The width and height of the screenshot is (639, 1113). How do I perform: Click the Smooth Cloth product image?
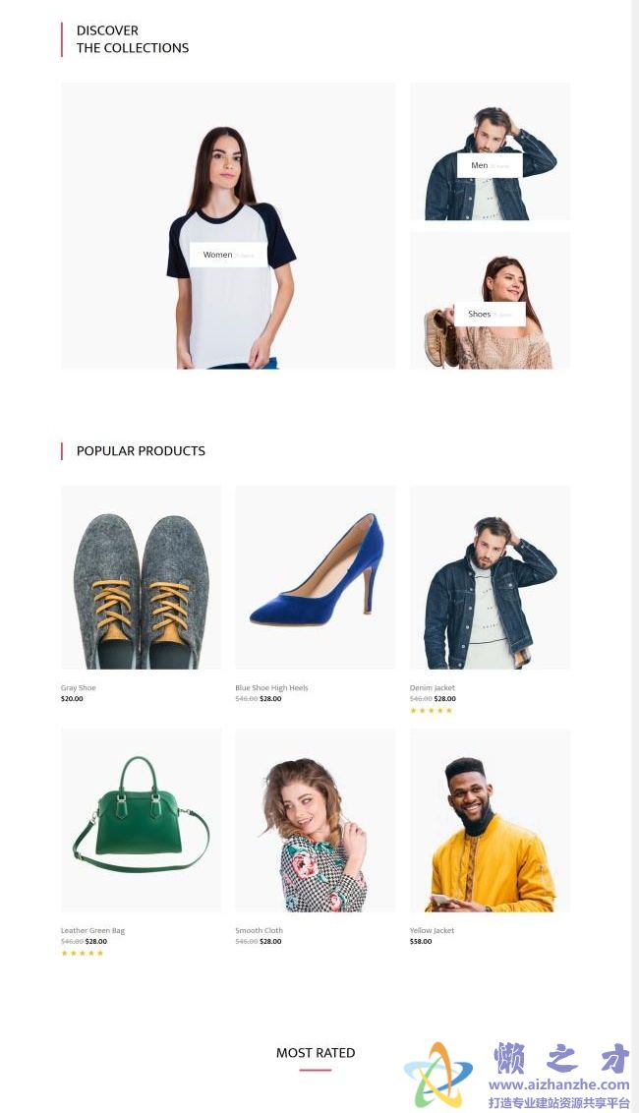(x=316, y=821)
